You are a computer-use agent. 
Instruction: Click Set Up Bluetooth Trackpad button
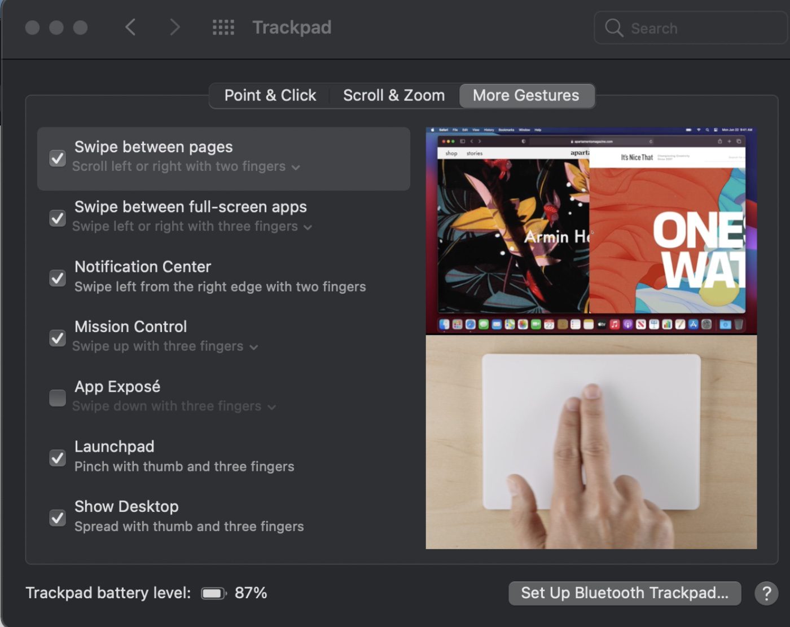pos(624,593)
